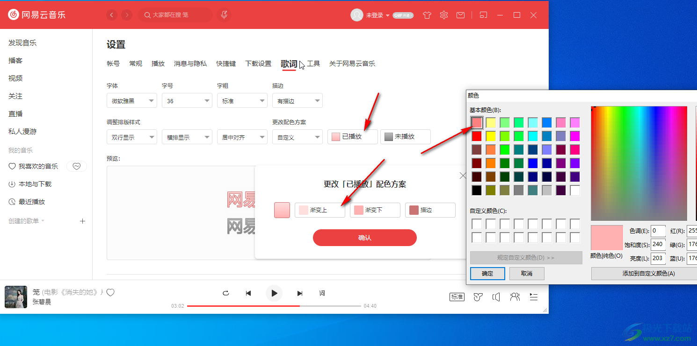
Task: Open 最近播放 in the sidebar
Action: point(27,202)
